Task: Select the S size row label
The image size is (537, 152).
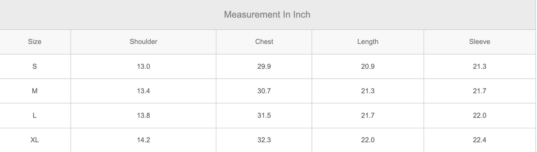Action: (x=35, y=67)
